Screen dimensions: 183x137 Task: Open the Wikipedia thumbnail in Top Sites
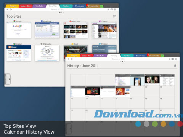click(47, 53)
